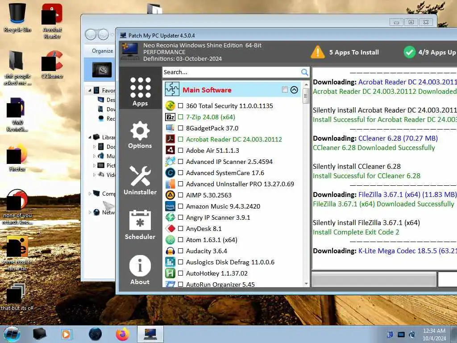This screenshot has width=457, height=343.
Task: Click the Audacity headphones icon
Action: click(x=170, y=251)
